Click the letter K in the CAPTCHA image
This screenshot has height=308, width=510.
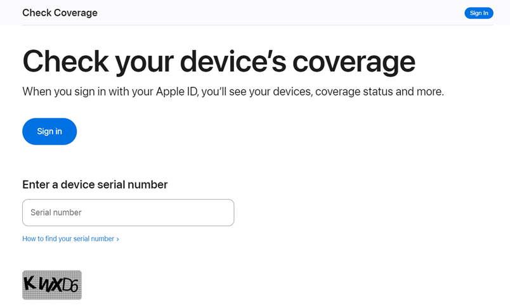(29, 283)
